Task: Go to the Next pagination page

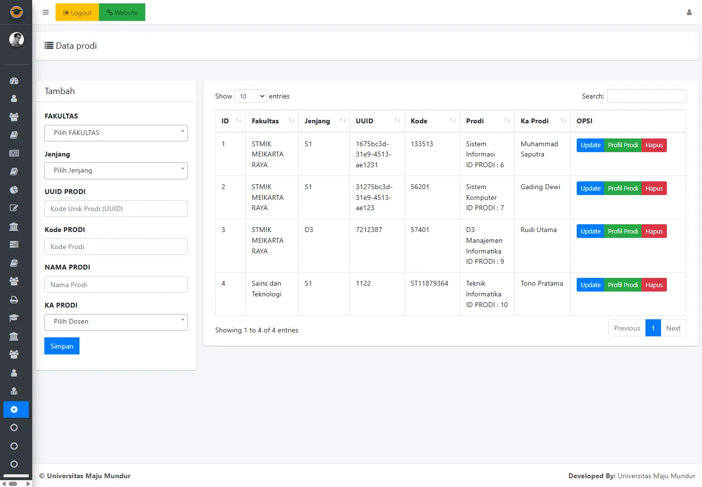Action: [673, 328]
